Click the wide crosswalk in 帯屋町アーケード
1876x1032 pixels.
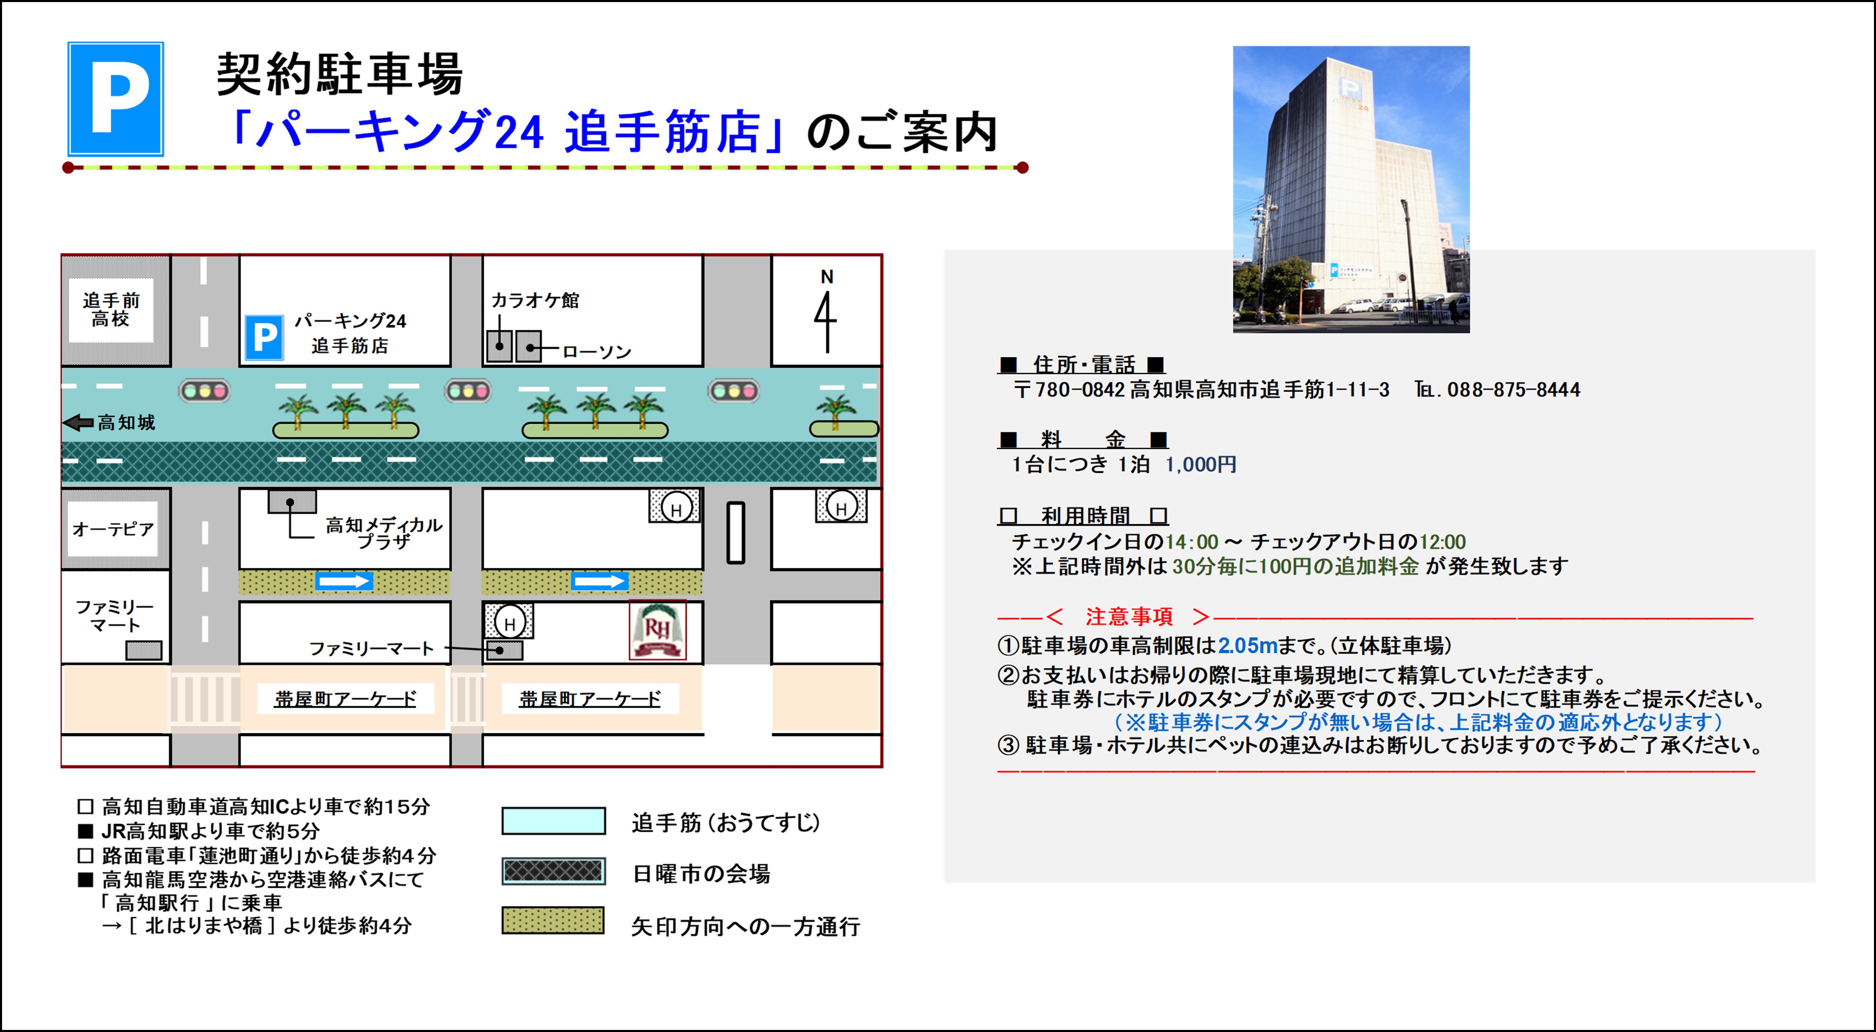(x=205, y=699)
